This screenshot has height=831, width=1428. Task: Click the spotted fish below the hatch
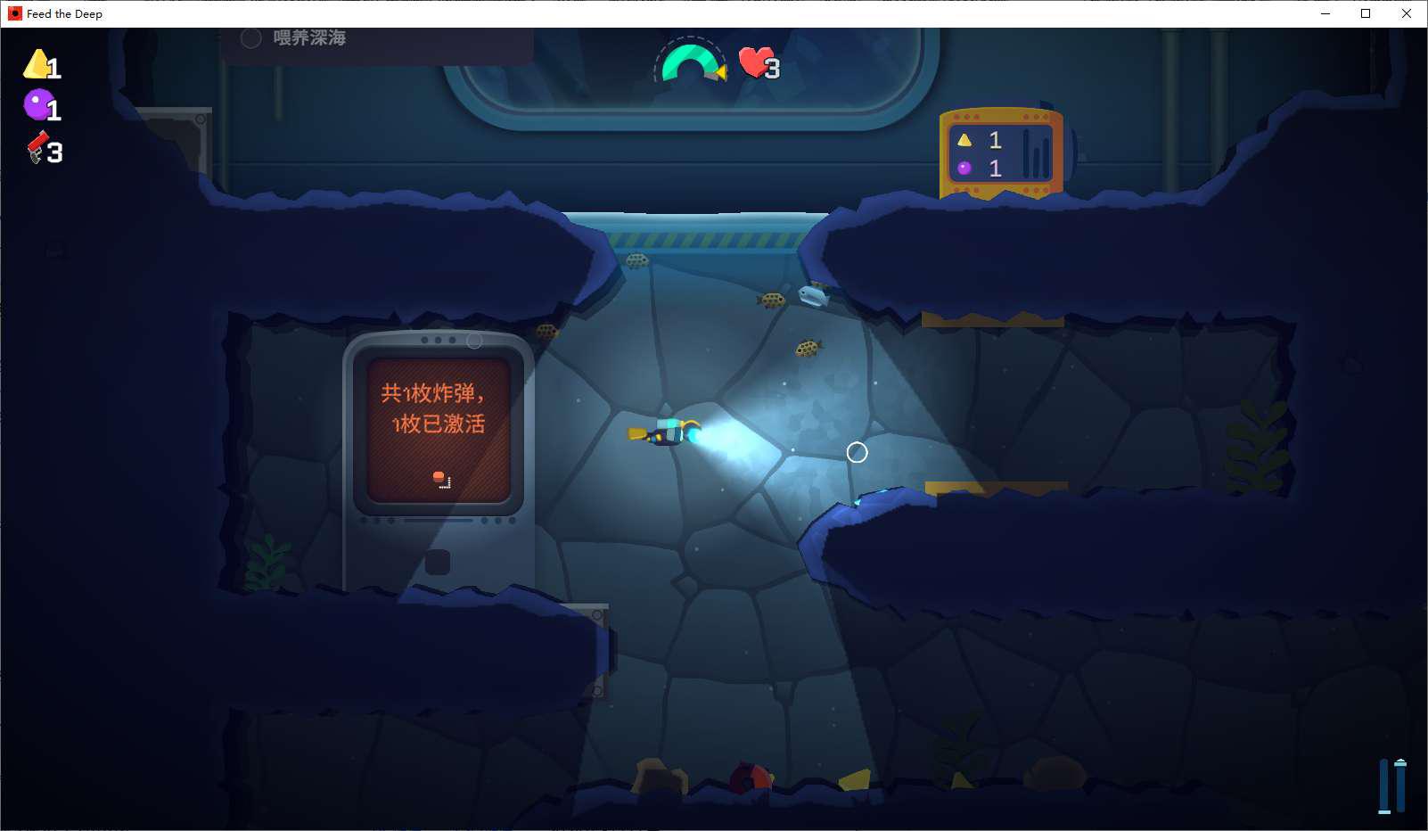[636, 261]
